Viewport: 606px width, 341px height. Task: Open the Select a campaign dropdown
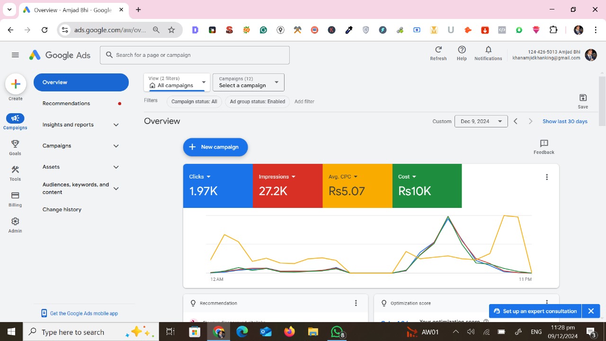pyautogui.click(x=249, y=82)
